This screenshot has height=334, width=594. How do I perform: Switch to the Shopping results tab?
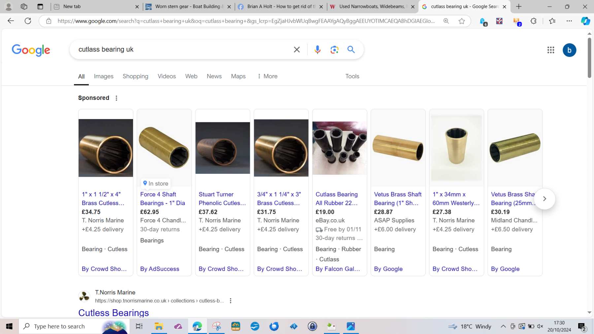point(135,76)
